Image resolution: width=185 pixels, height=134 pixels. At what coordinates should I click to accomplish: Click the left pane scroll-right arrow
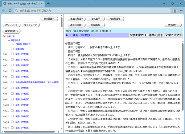pyautogui.click(x=59, y=132)
